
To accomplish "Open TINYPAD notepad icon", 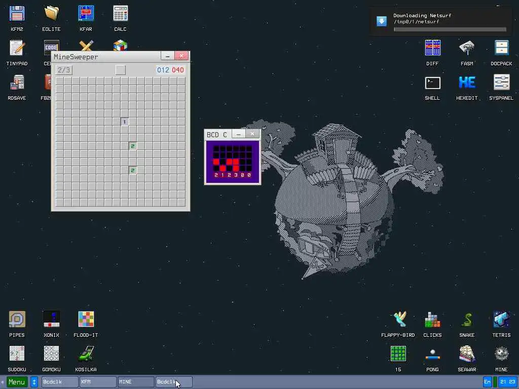I will pos(17,53).
